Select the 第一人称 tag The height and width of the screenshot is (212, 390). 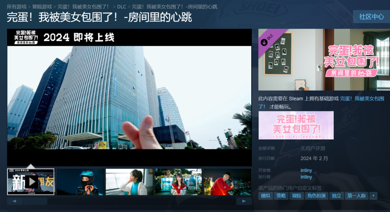click(357, 196)
